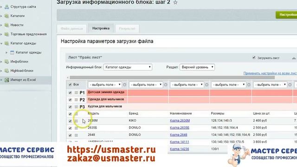Add page to favorites with star icon
This screenshot has height=167, width=297.
point(175,2)
